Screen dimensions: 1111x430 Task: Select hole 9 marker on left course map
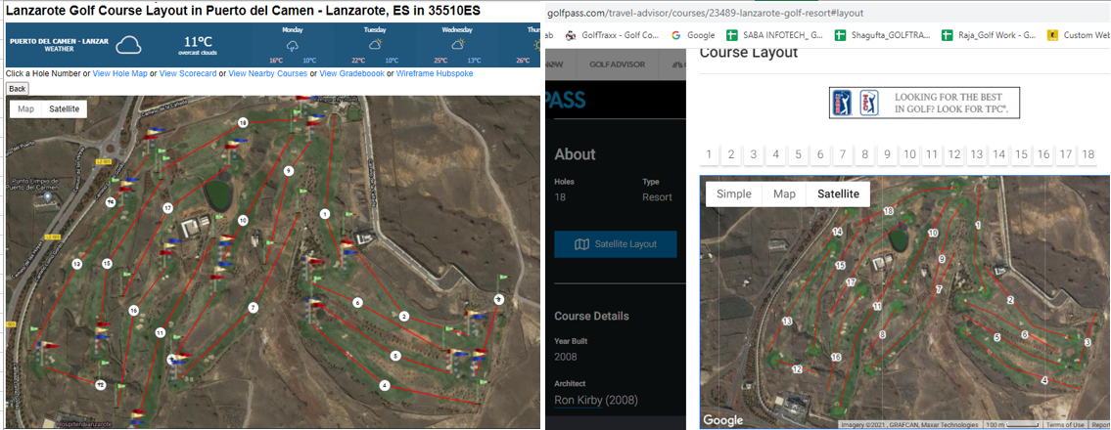click(x=288, y=170)
